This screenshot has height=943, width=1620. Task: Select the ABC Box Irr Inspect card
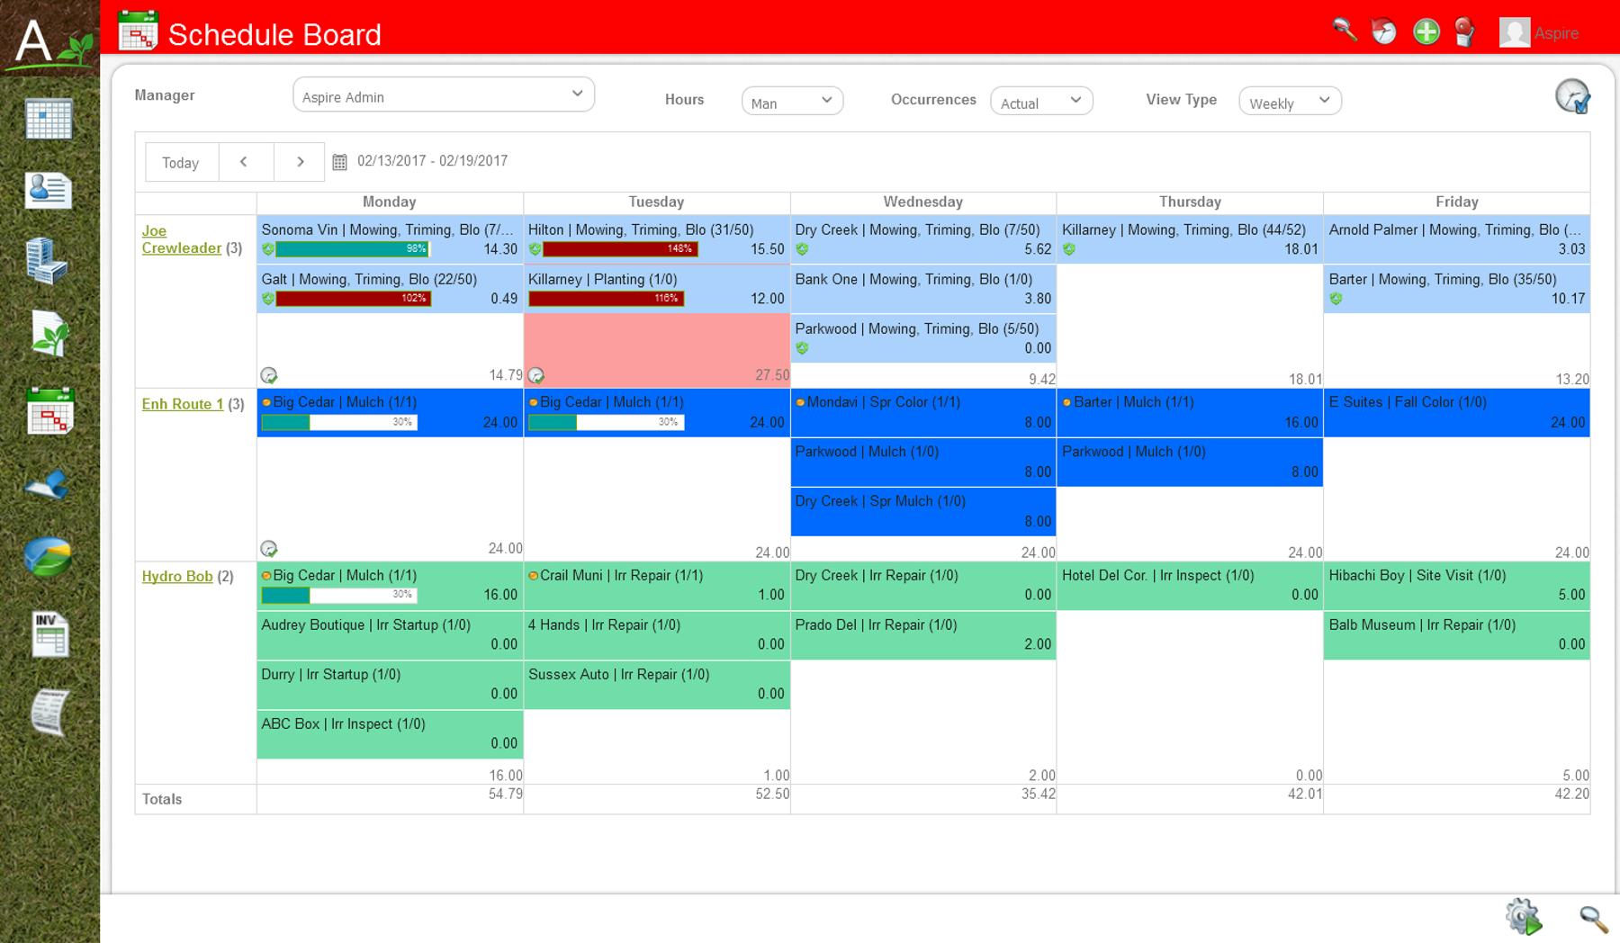390,734
